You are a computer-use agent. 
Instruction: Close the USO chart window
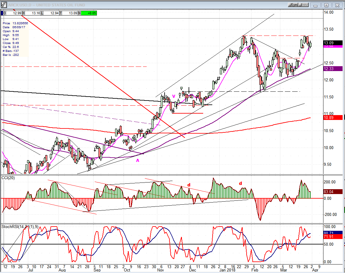(337, 5)
